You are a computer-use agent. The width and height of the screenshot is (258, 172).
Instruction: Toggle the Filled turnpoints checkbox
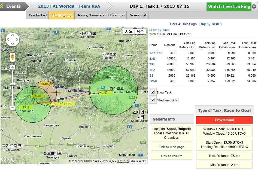pos(153,100)
